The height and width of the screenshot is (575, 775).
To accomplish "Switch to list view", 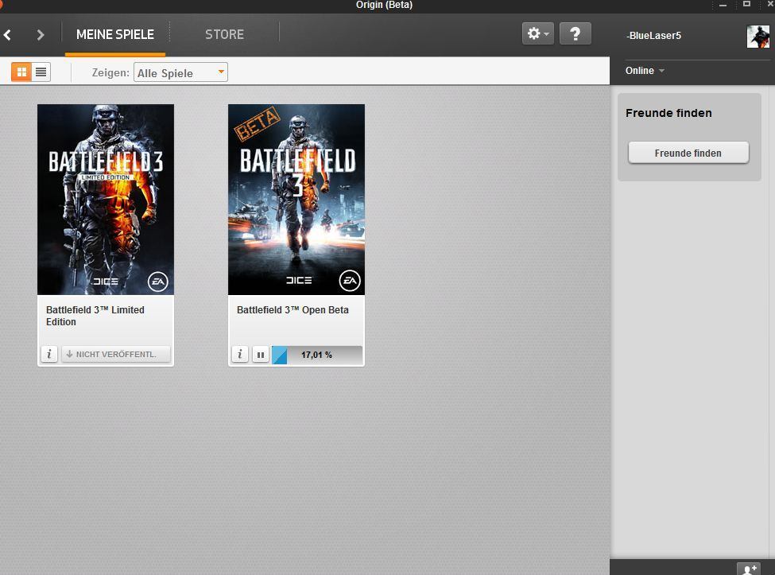I will tap(41, 72).
